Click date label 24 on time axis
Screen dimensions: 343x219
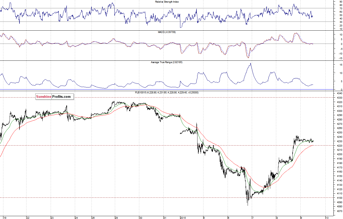(x=76, y=218)
